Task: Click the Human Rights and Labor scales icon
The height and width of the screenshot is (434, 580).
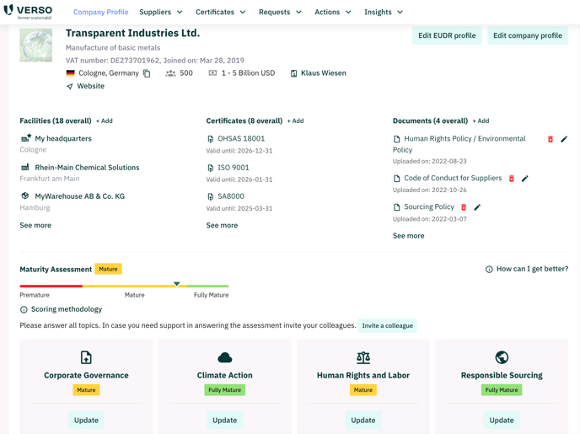Action: point(363,357)
